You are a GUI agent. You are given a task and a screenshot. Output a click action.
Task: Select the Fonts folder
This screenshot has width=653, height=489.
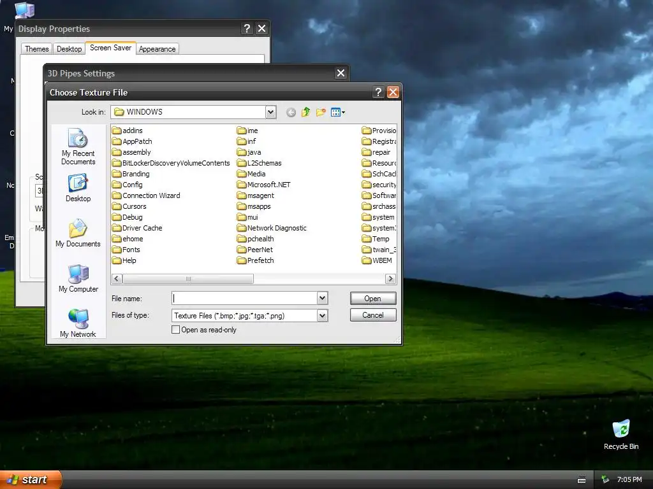(126, 250)
